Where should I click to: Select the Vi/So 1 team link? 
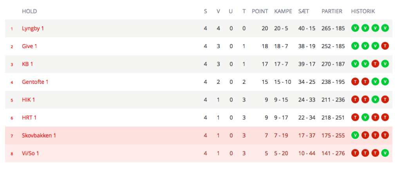(31, 154)
